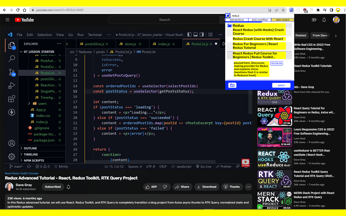Open the three-dot more actions menu

point(248,187)
